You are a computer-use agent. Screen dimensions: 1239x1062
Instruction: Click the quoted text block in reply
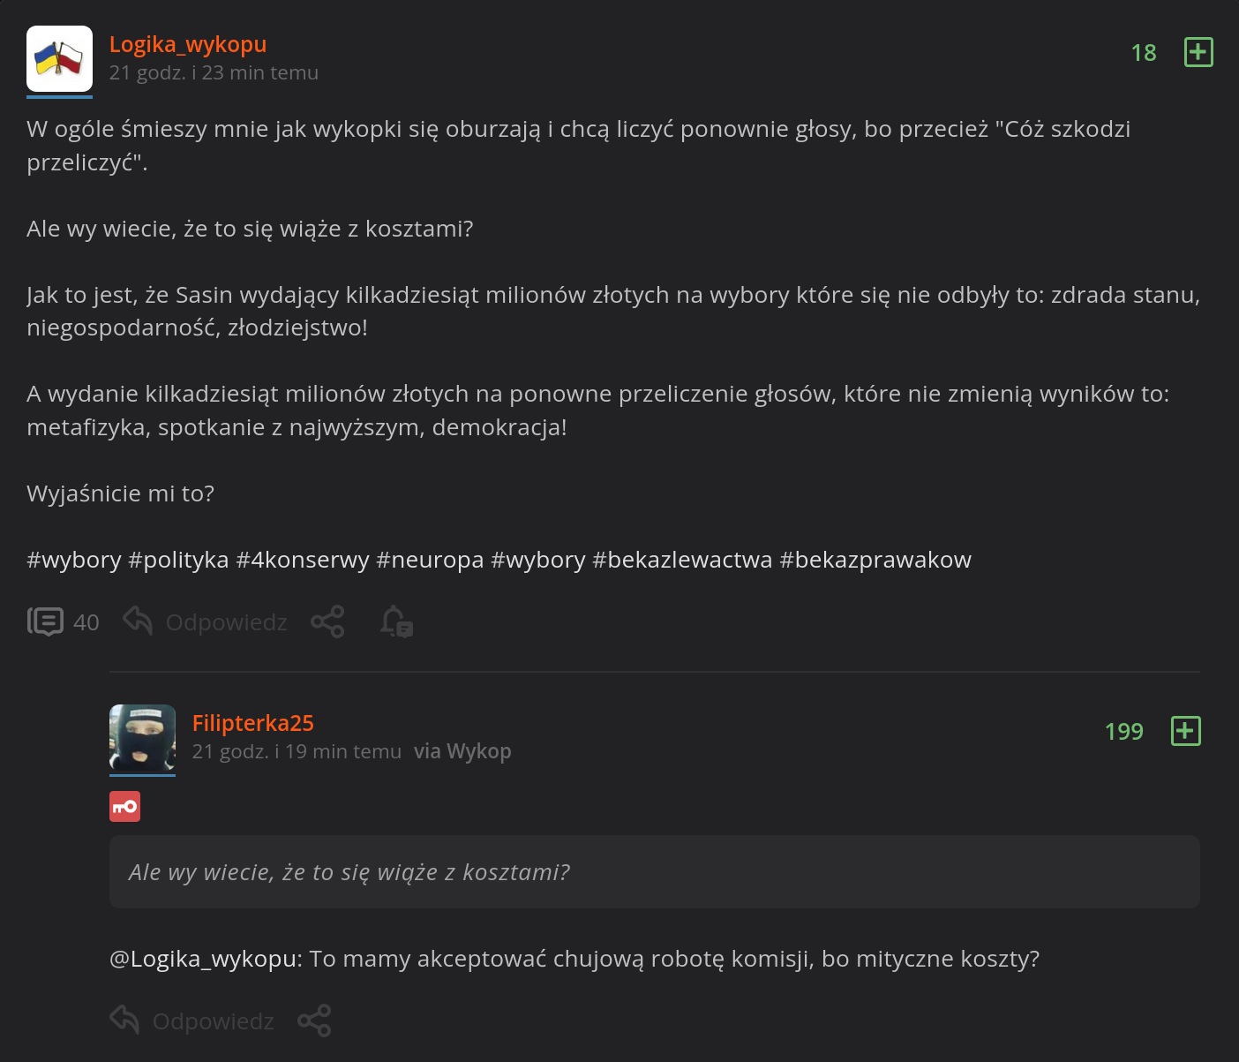coord(654,872)
